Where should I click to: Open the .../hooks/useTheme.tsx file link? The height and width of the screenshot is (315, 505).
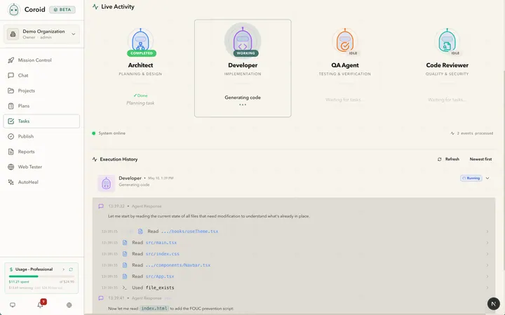[x=189, y=232]
